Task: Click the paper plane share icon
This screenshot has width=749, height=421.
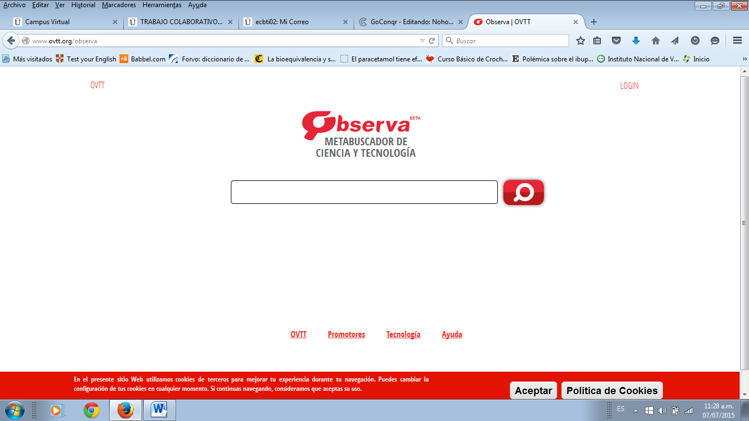Action: [675, 41]
